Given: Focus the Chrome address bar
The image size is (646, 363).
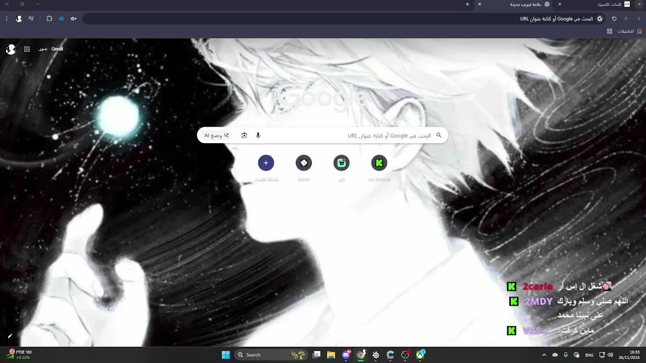Looking at the screenshot, I should 345,19.
